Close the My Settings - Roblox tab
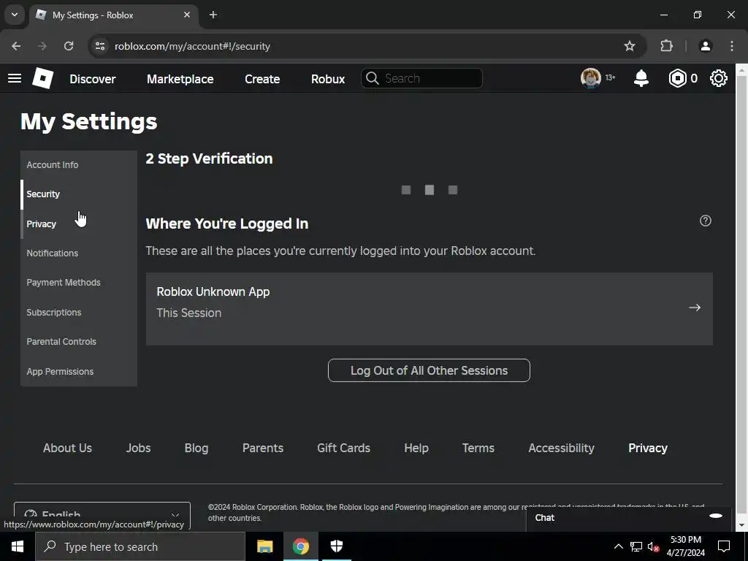The width and height of the screenshot is (748, 561). 187,15
